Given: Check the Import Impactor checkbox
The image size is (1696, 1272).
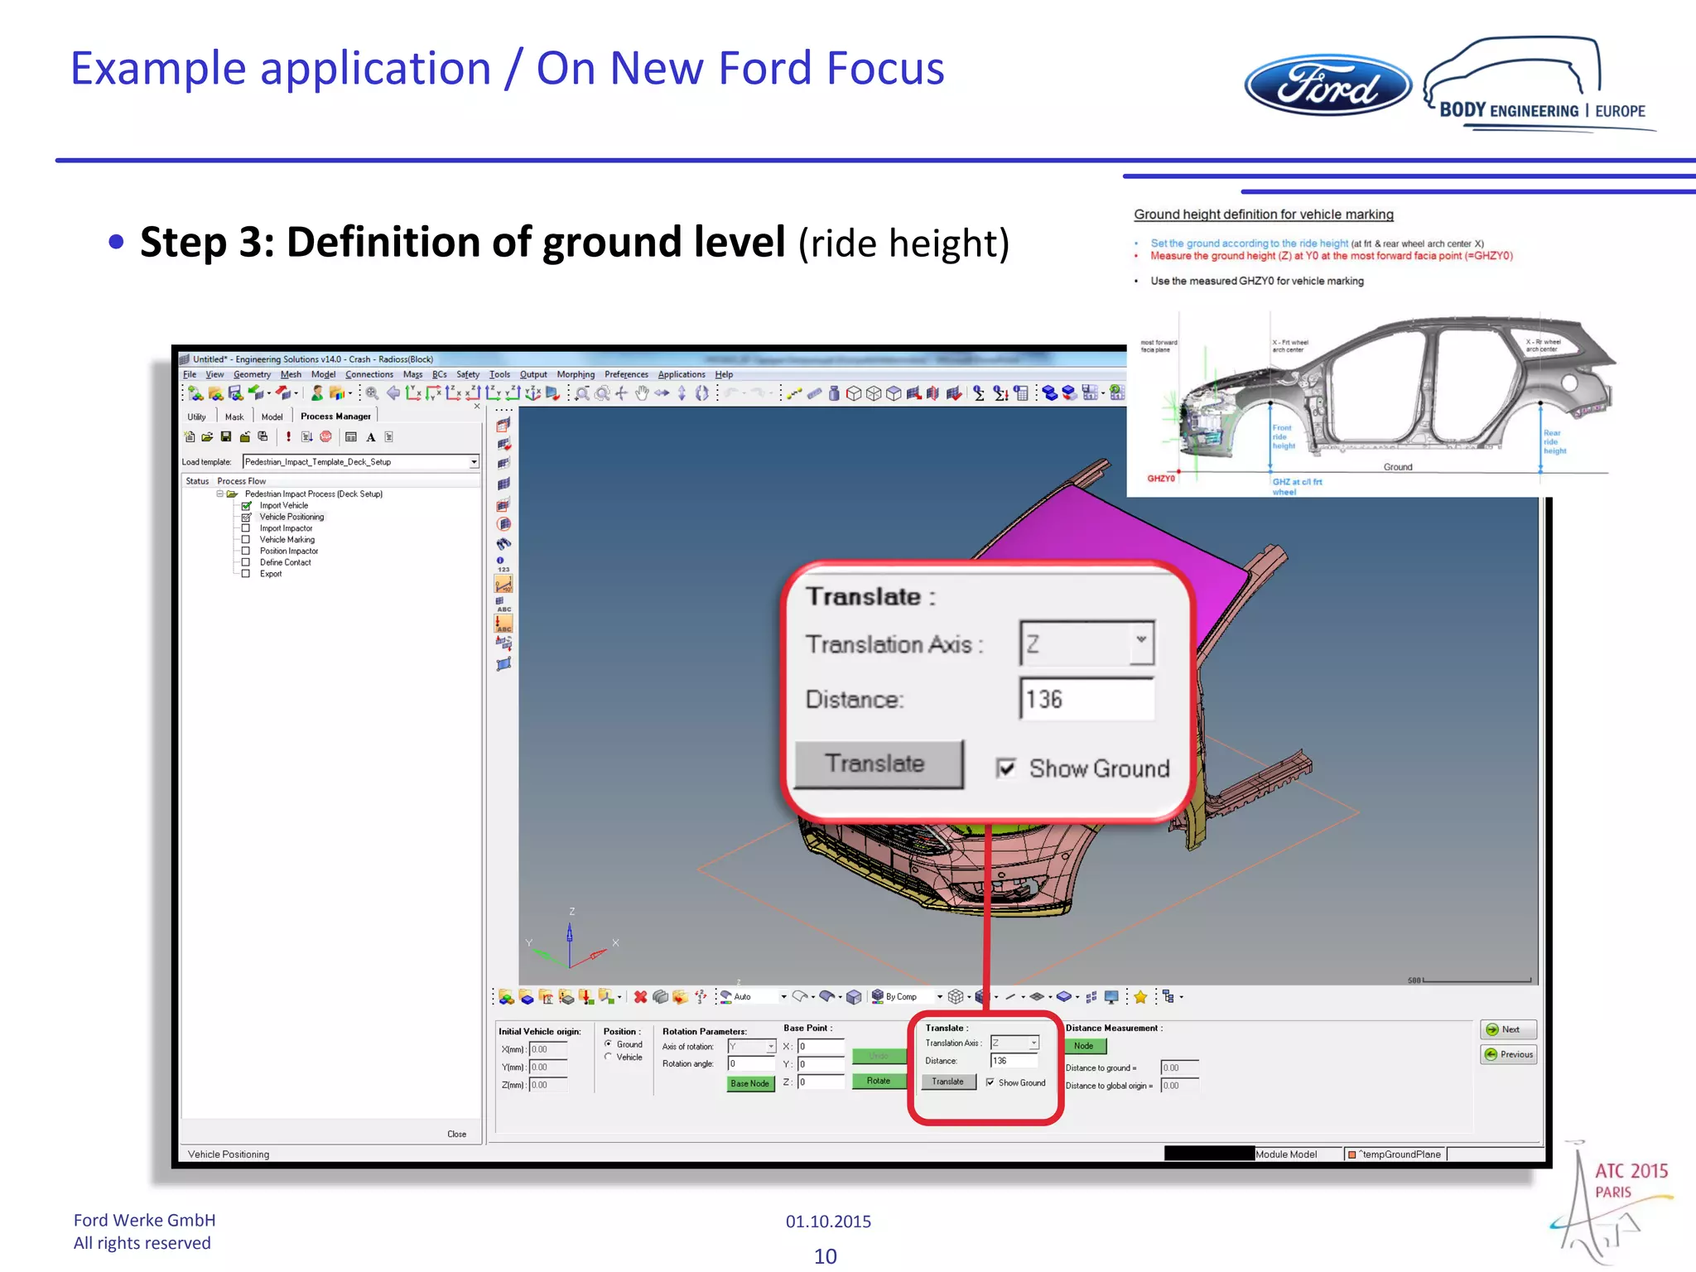Looking at the screenshot, I should [246, 528].
